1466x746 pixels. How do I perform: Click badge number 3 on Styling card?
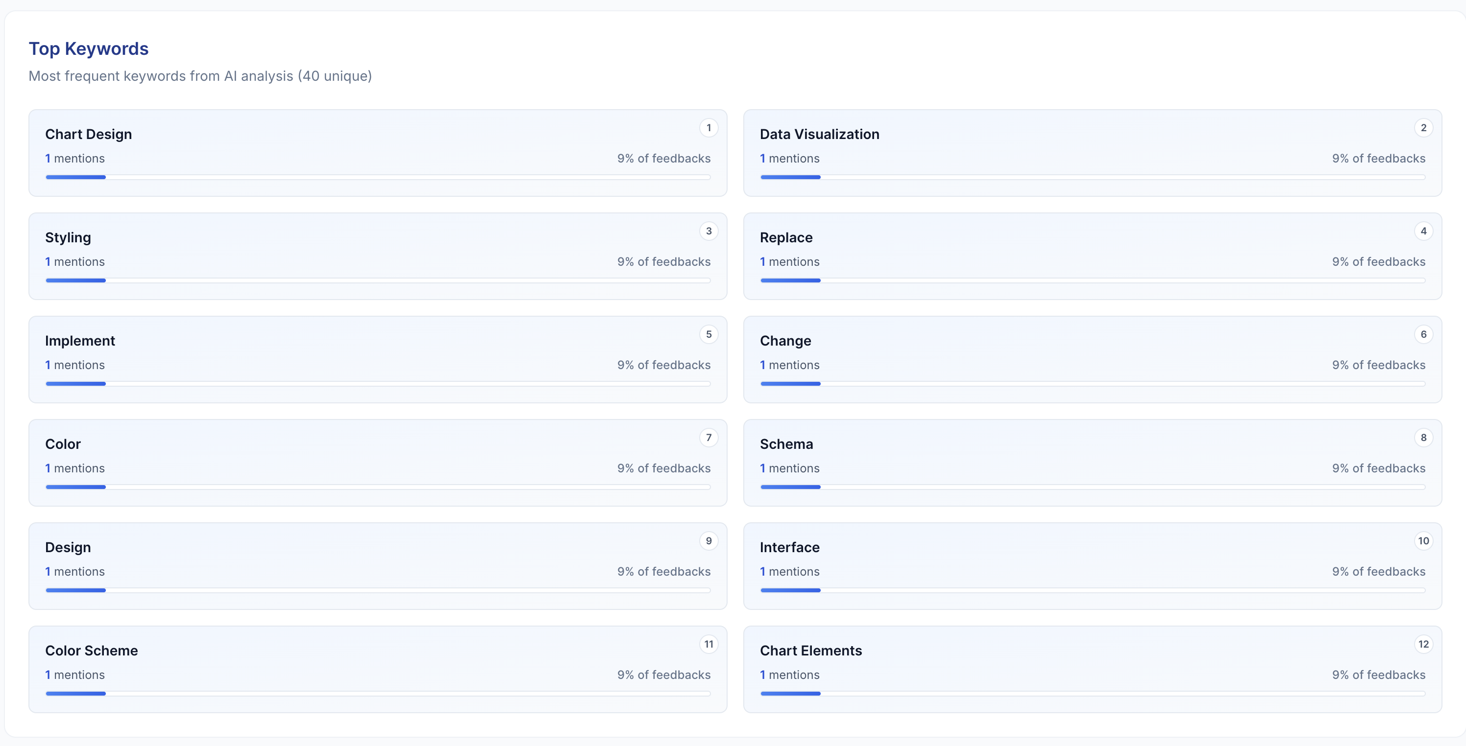[x=709, y=231]
